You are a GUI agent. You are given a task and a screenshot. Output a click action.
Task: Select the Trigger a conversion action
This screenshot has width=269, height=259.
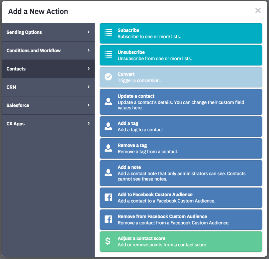(181, 77)
